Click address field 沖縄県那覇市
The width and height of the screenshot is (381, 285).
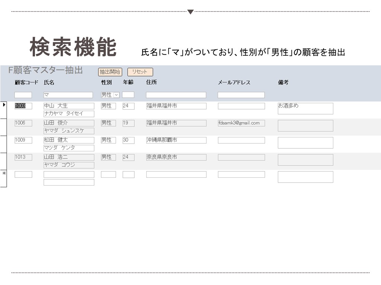[x=176, y=140]
